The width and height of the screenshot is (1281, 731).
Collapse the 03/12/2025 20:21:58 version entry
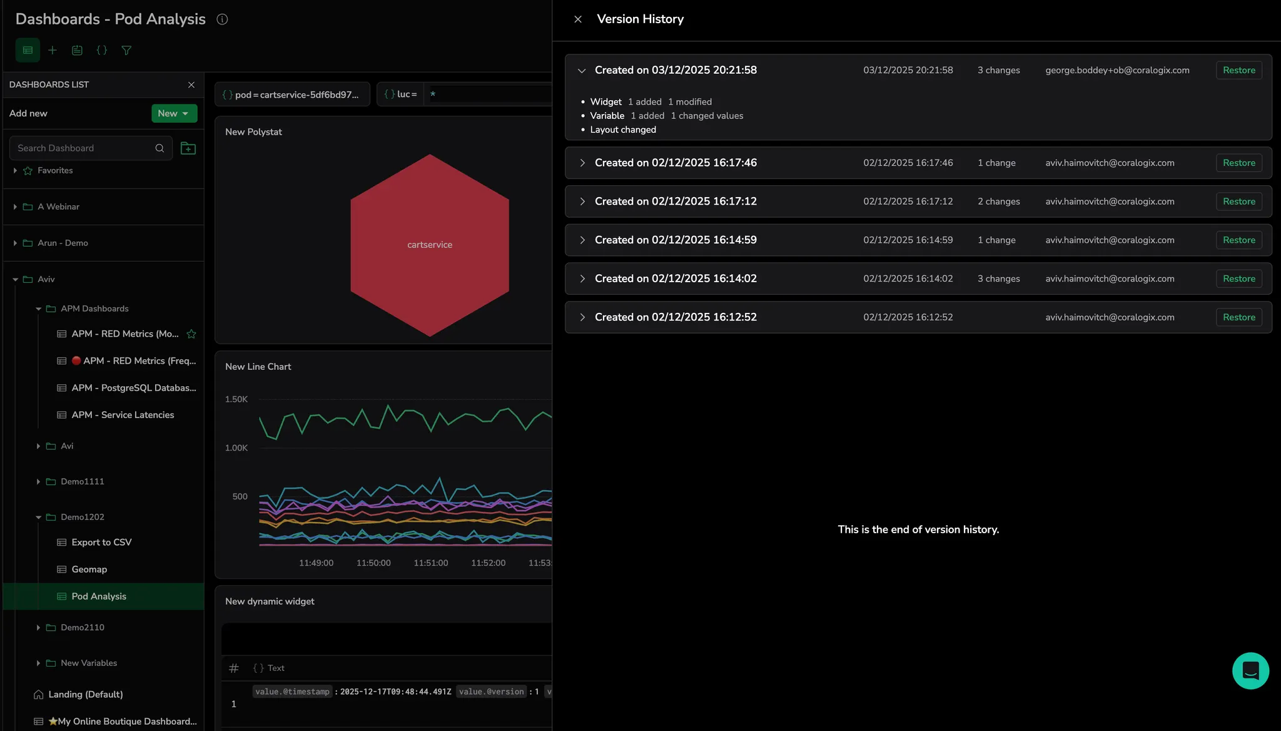click(x=582, y=71)
